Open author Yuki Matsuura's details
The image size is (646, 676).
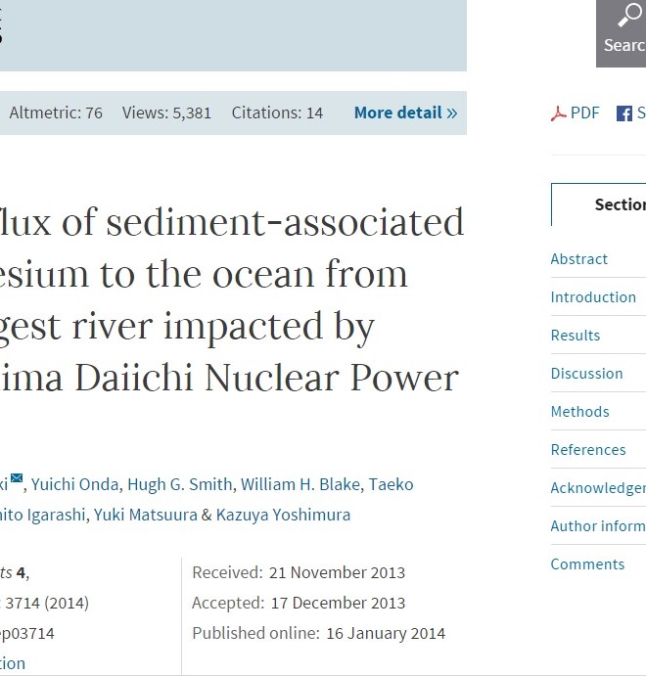click(x=145, y=515)
